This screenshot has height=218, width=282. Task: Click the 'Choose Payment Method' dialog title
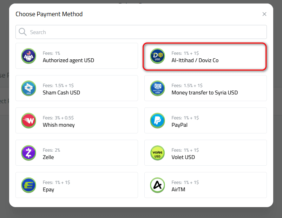click(49, 14)
